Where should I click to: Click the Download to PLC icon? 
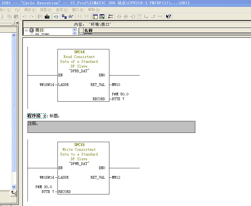47,17
